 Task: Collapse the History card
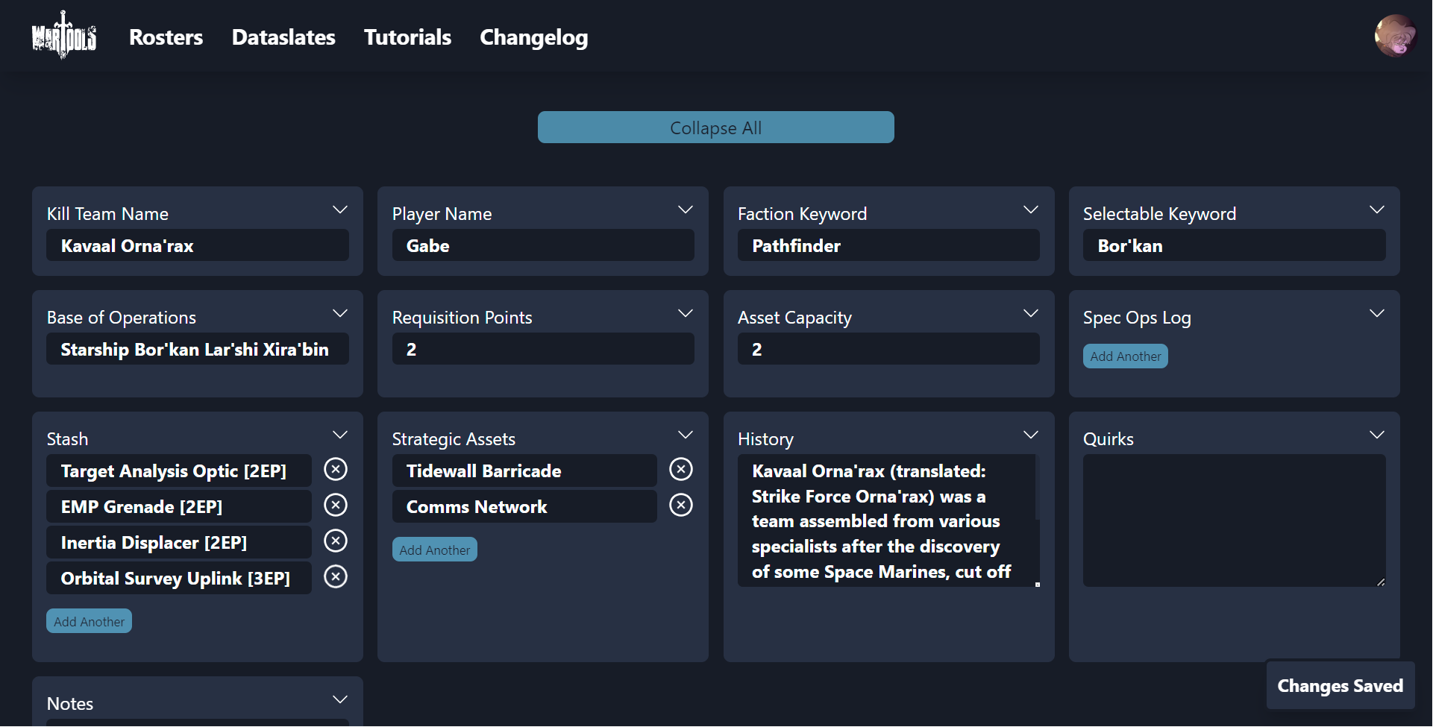[1031, 435]
